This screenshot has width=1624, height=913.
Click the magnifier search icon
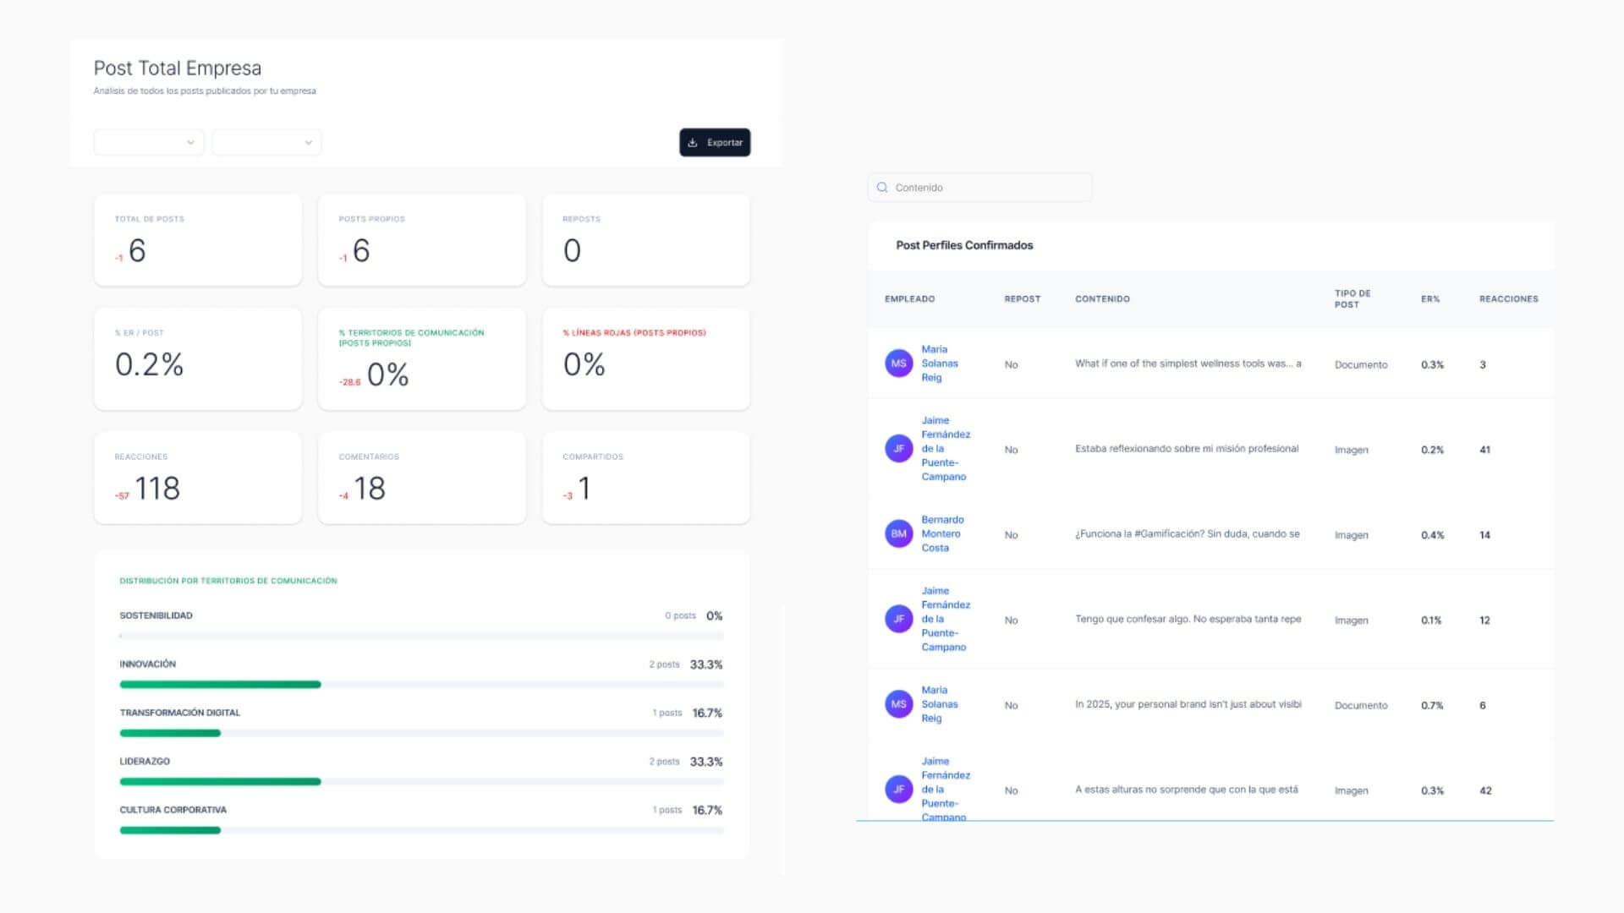coord(882,188)
